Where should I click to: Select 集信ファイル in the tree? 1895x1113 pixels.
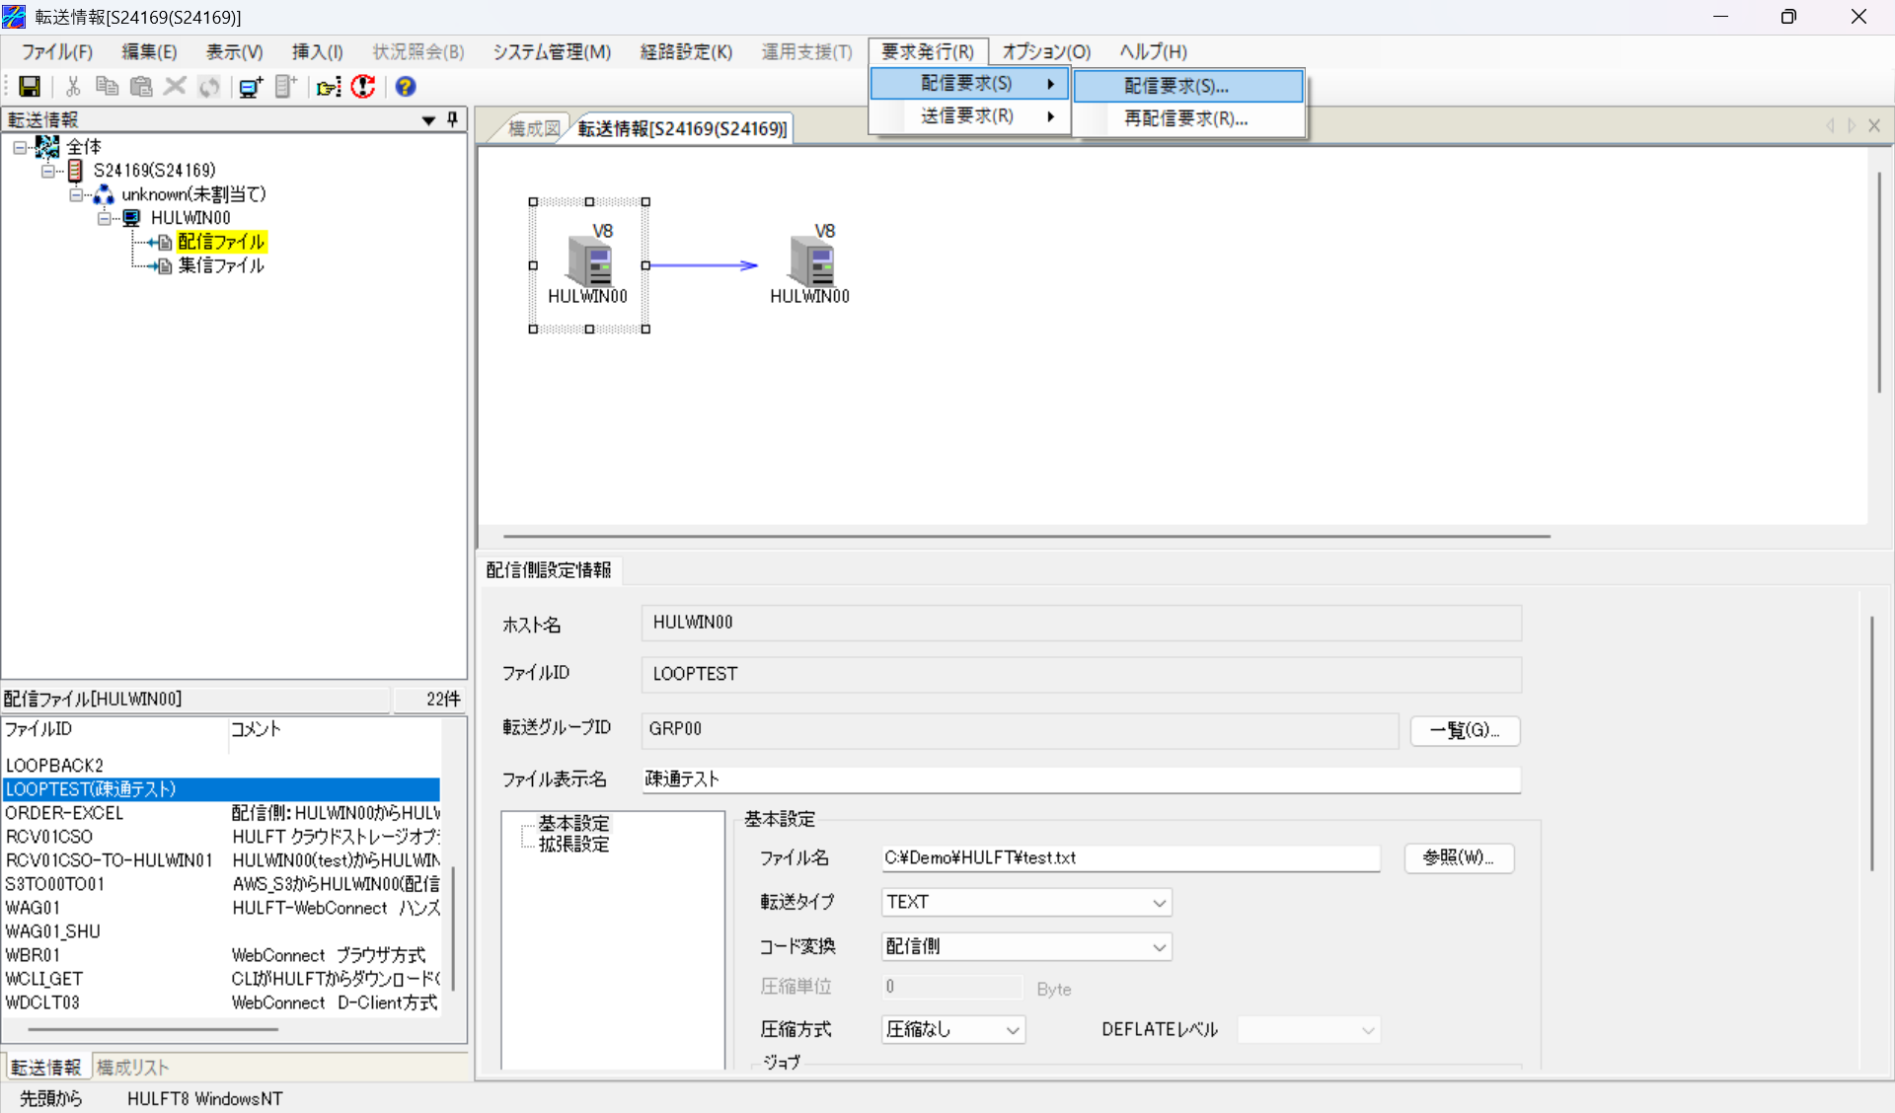(x=221, y=265)
